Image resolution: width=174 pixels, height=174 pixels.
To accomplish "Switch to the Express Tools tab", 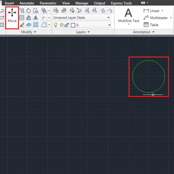I will pyautogui.click(x=121, y=3).
